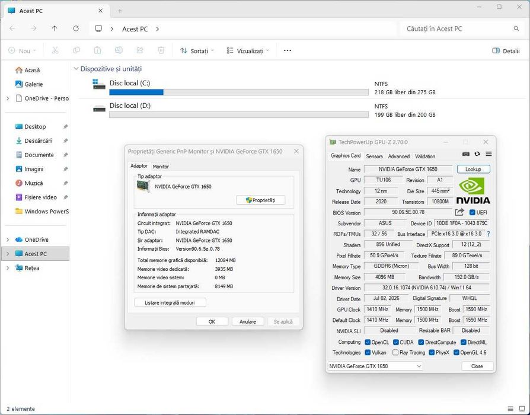Go up one folder level
Screen dimensions: 530x415
coord(55,28)
